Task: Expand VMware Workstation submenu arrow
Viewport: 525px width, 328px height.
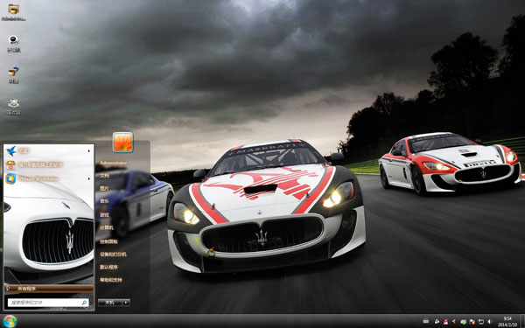Action: click(x=89, y=178)
